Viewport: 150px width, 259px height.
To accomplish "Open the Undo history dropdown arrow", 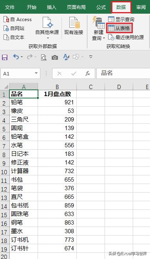I will tap(22, 57).
